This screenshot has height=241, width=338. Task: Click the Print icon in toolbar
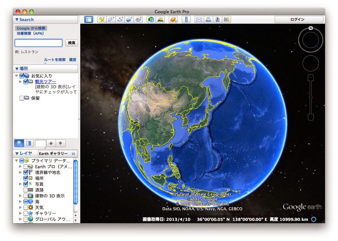click(x=208, y=19)
